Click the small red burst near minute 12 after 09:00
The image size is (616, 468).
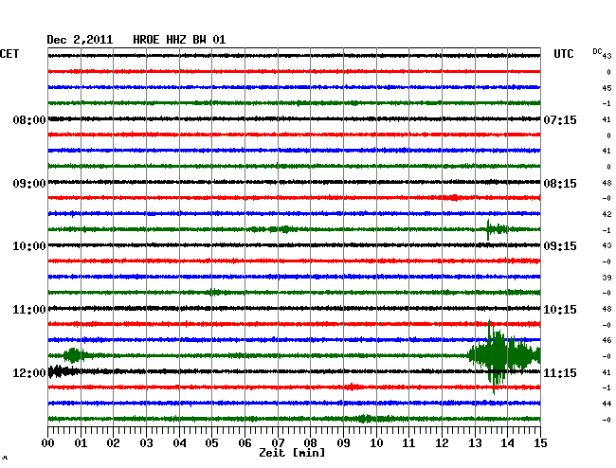tap(454, 197)
